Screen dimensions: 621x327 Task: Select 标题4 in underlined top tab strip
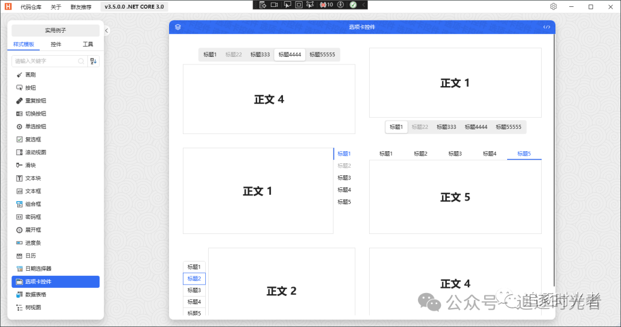tap(489, 153)
